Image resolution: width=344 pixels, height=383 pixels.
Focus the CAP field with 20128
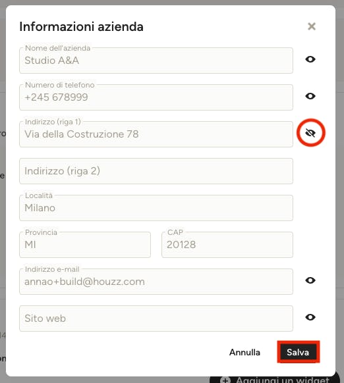pyautogui.click(x=227, y=245)
